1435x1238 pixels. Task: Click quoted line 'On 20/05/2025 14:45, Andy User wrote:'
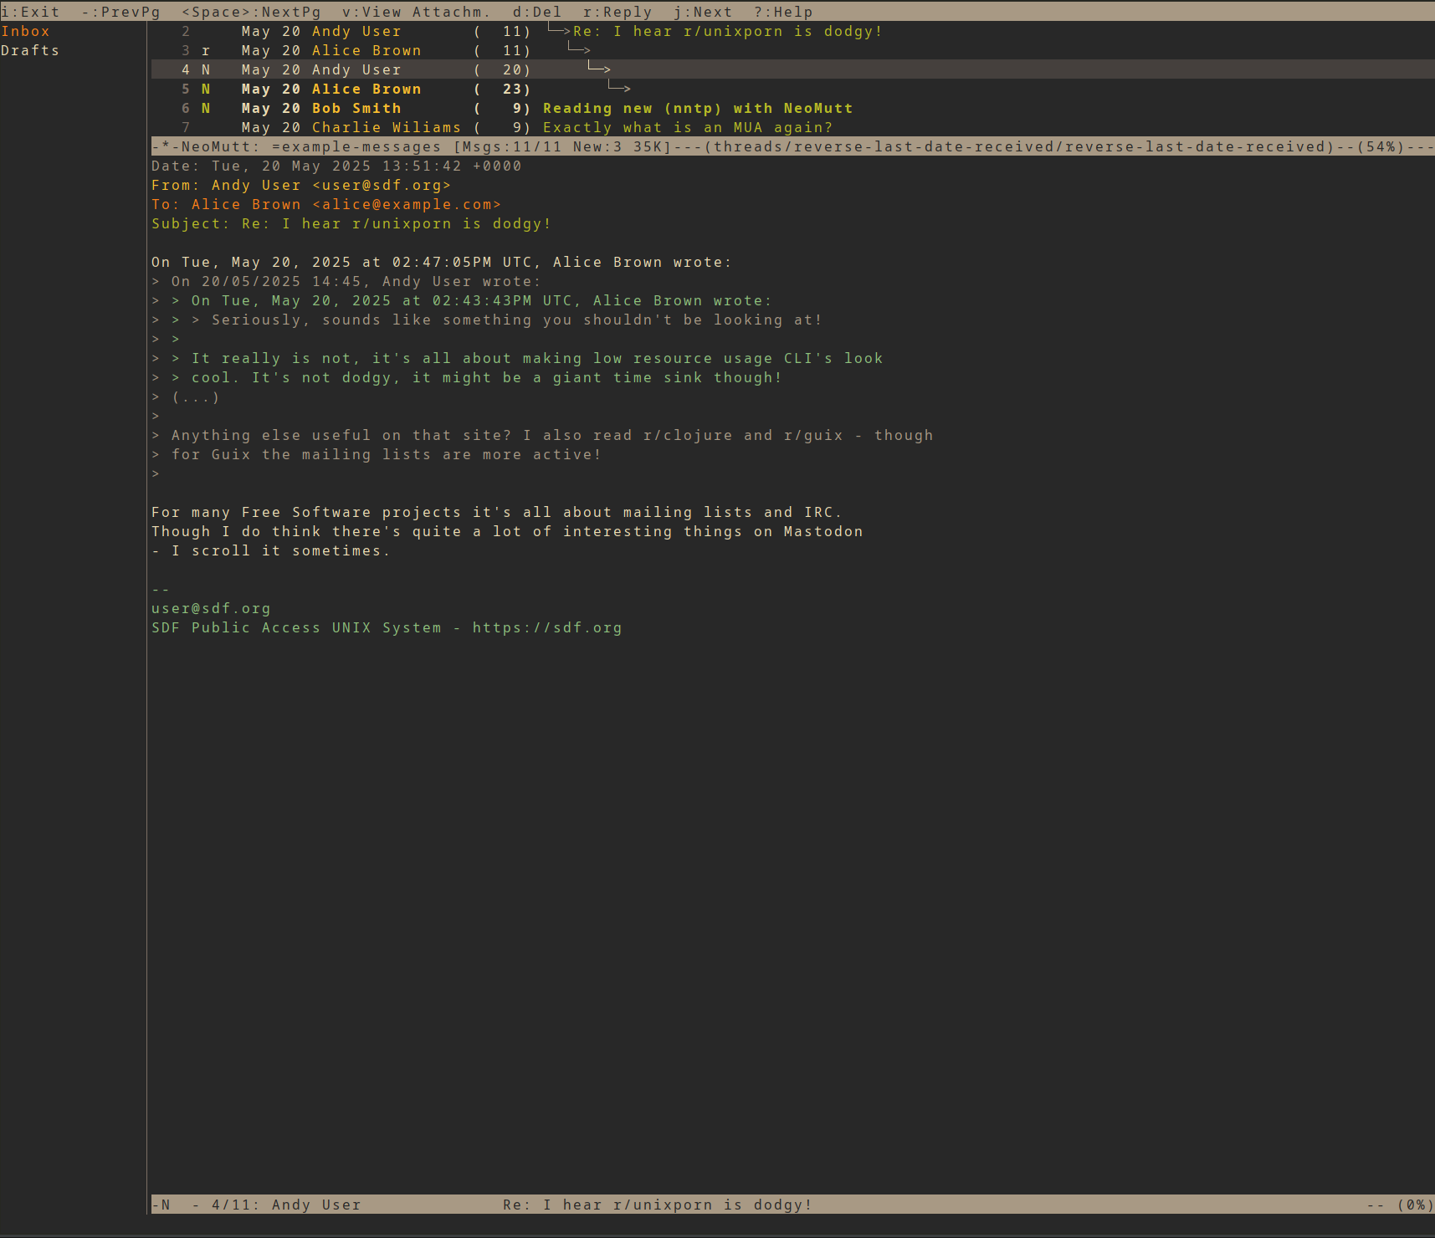346,281
